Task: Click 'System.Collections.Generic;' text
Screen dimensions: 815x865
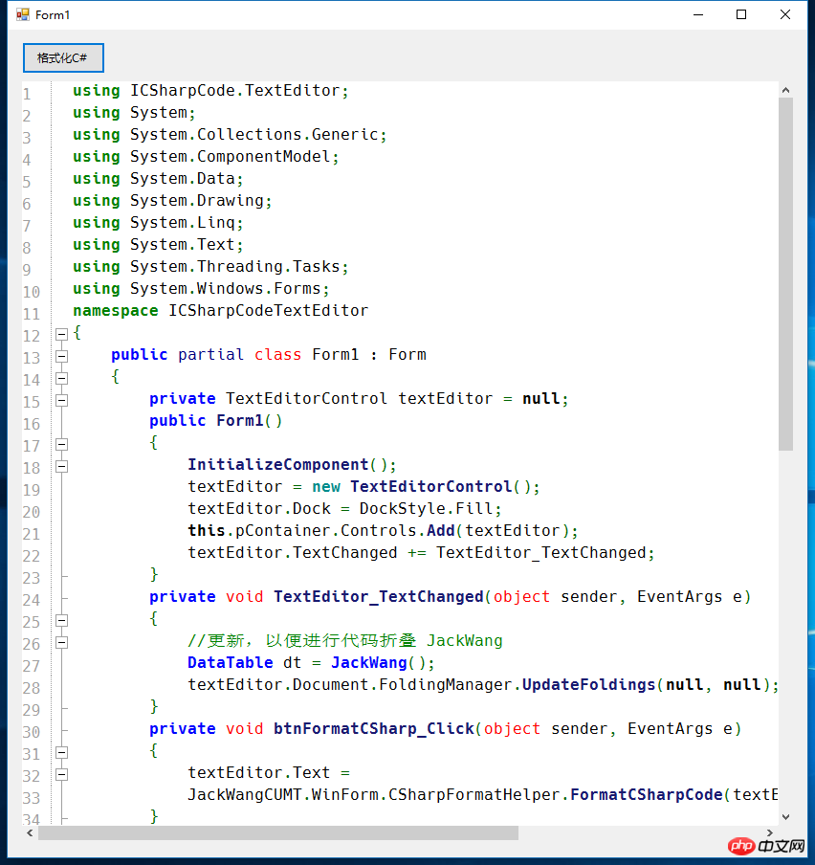Action: (x=258, y=135)
